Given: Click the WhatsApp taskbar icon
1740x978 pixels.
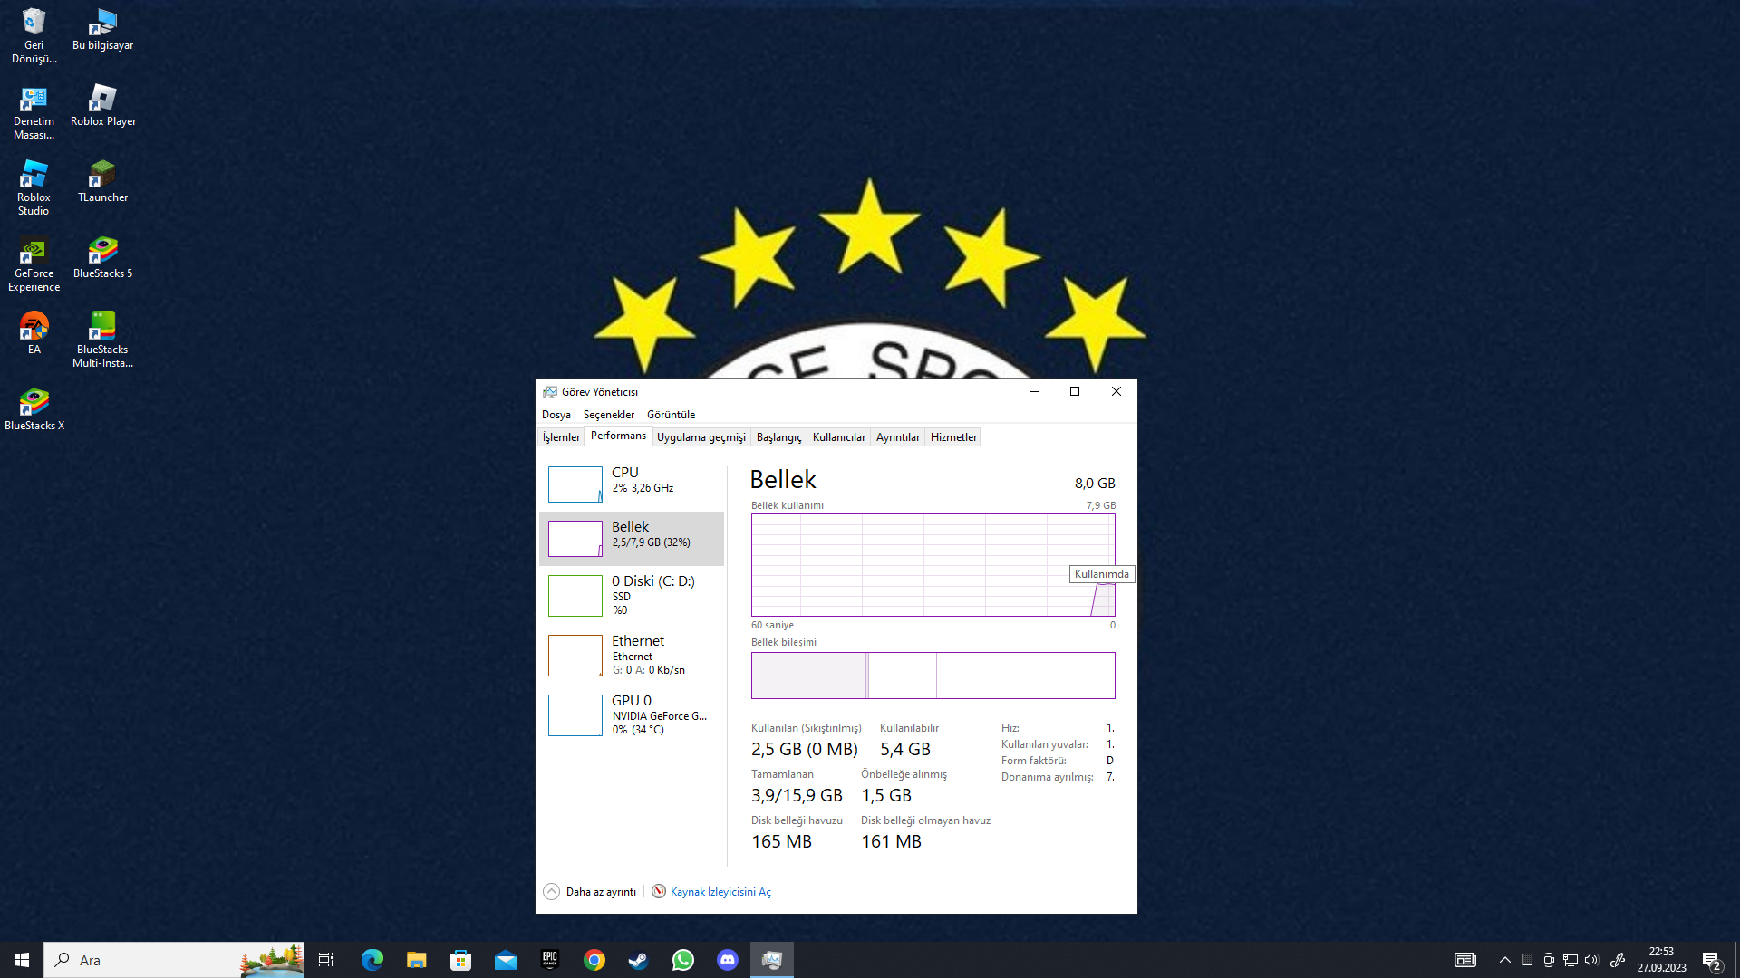Looking at the screenshot, I should [682, 960].
